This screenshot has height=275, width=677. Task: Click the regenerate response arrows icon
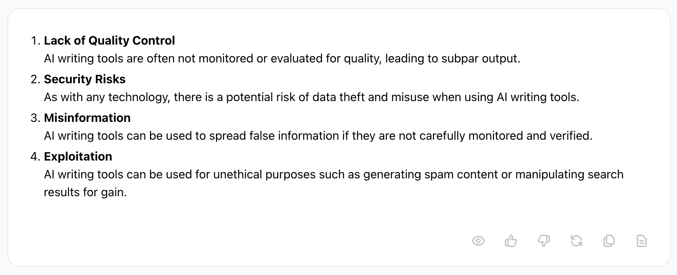(x=576, y=241)
